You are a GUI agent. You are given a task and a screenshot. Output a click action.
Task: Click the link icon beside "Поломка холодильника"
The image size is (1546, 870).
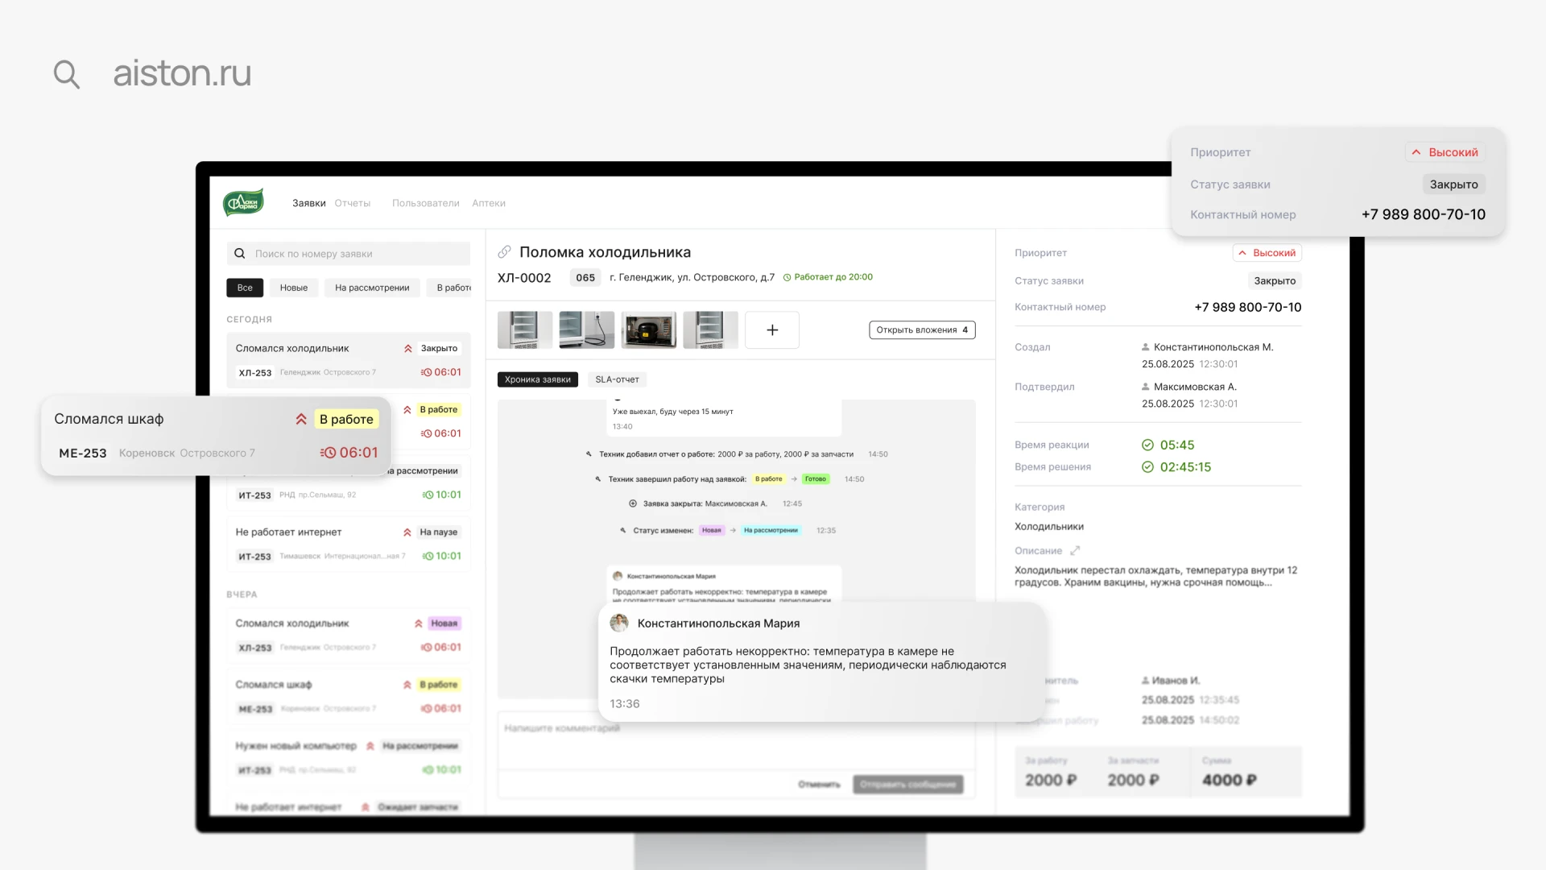point(505,251)
